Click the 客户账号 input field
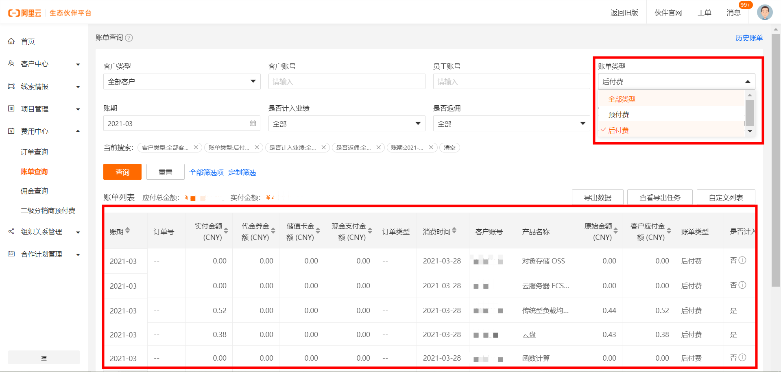This screenshot has height=372, width=781. coord(347,81)
